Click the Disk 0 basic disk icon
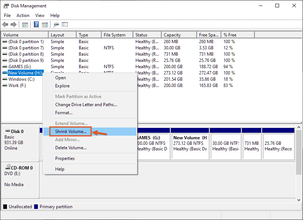 (8, 131)
